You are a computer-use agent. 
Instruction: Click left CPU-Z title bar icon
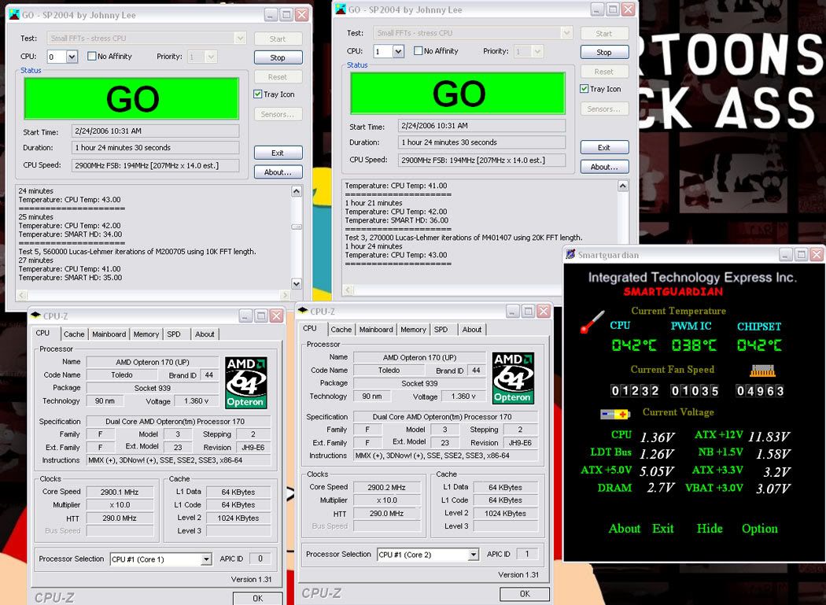coord(35,315)
